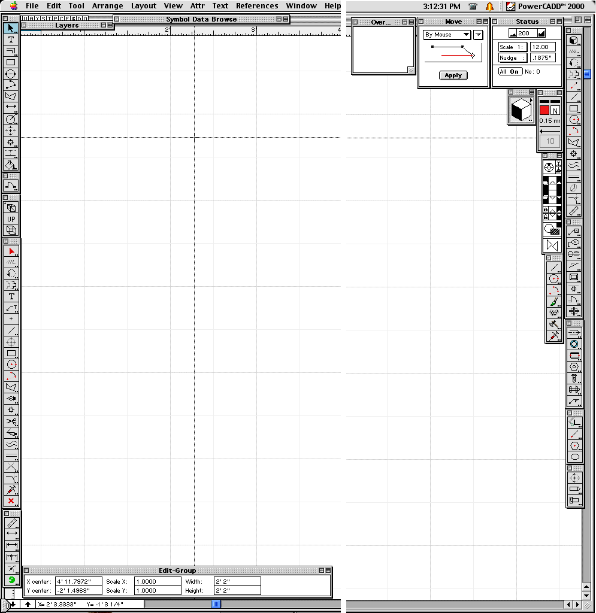
Task: Select the scissors trim tool
Action: click(x=11, y=422)
